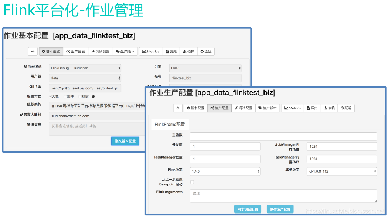
Task: Toggle the 邮件 alert checkbox
Action: pos(65,96)
